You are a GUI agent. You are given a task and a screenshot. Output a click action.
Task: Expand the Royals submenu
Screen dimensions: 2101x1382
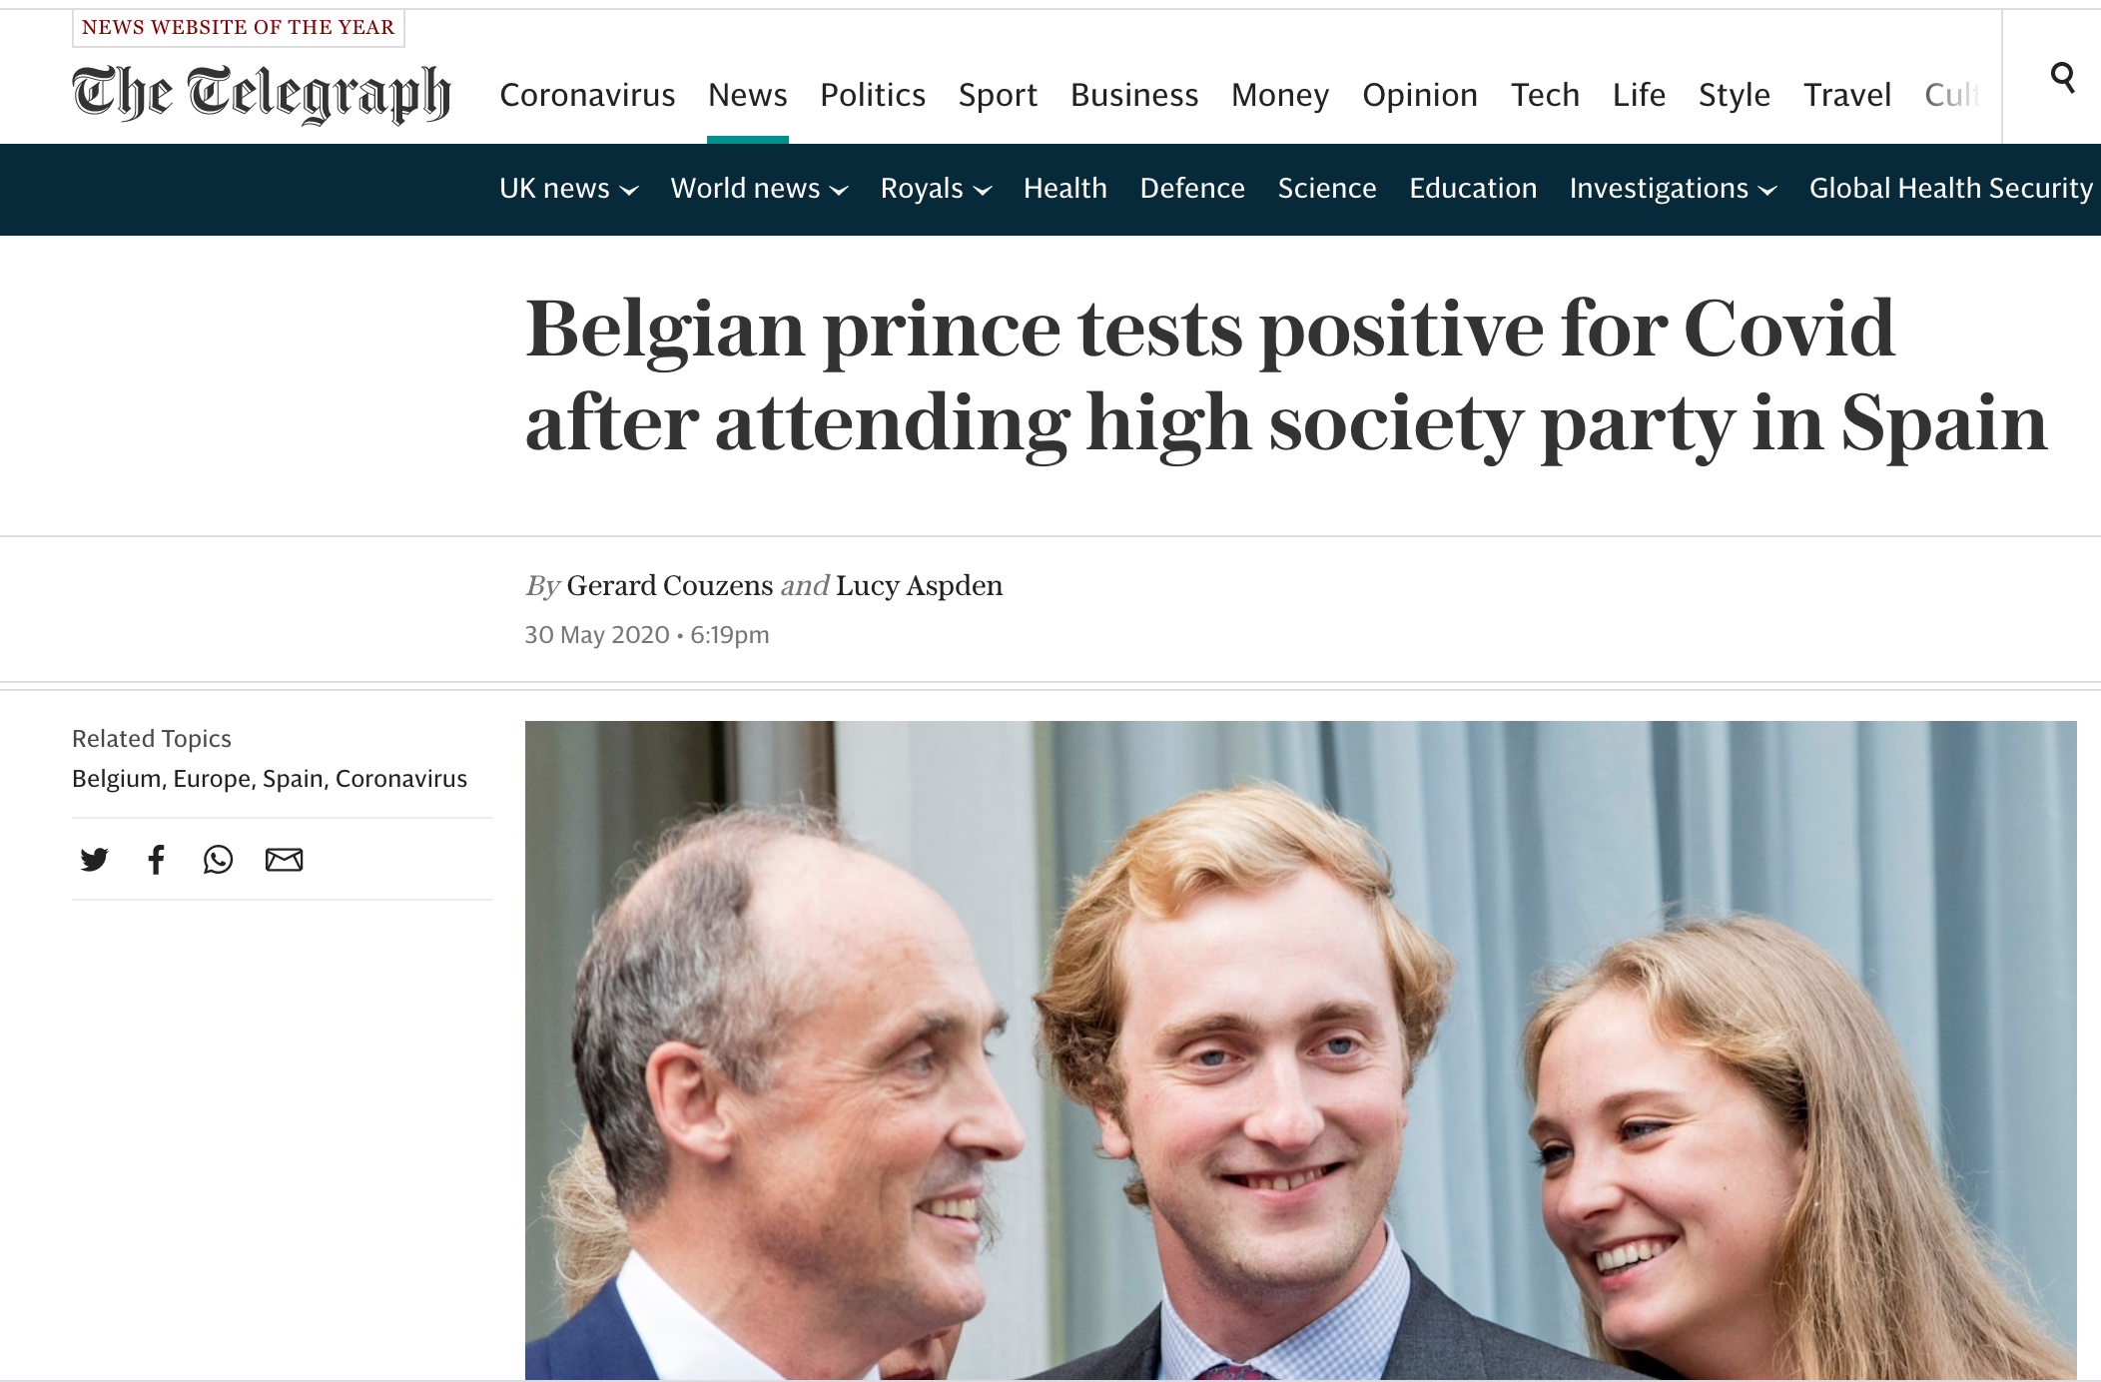click(936, 189)
